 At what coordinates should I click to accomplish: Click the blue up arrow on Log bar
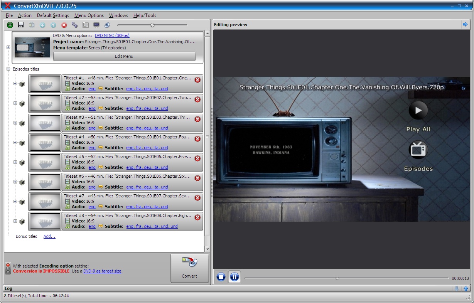(466, 288)
